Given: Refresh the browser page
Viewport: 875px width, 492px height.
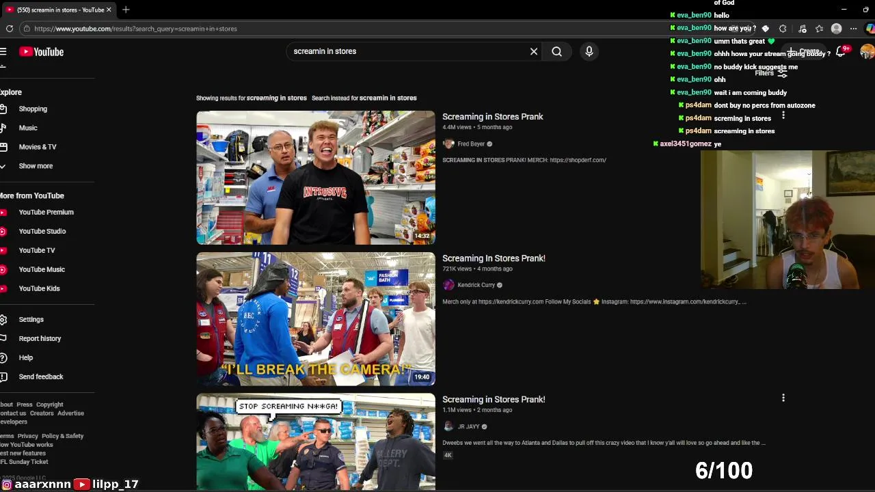Looking at the screenshot, I should [x=9, y=29].
